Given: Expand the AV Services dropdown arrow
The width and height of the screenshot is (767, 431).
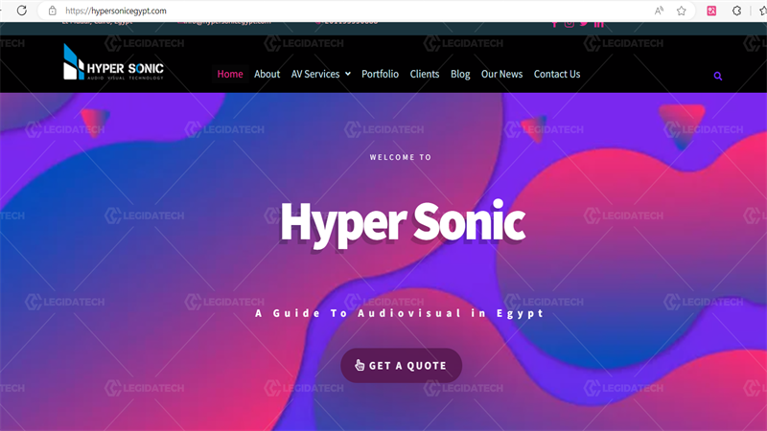Looking at the screenshot, I should 348,74.
